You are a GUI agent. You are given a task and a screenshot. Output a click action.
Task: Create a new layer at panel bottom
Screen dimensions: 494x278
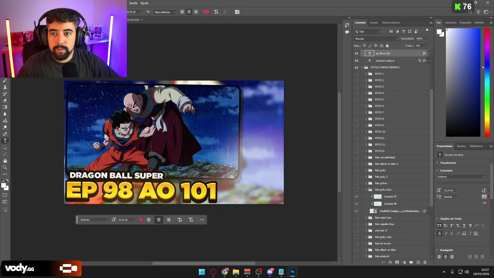pyautogui.click(x=418, y=262)
